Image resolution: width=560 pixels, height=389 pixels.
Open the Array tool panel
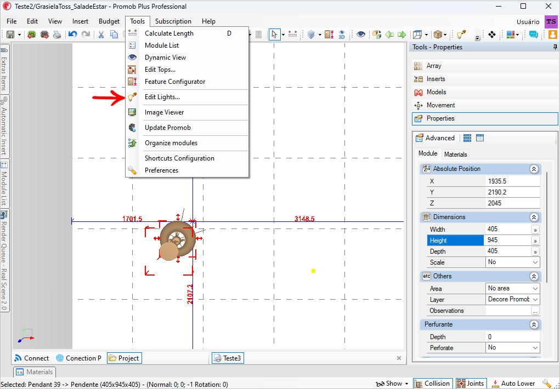(485, 66)
